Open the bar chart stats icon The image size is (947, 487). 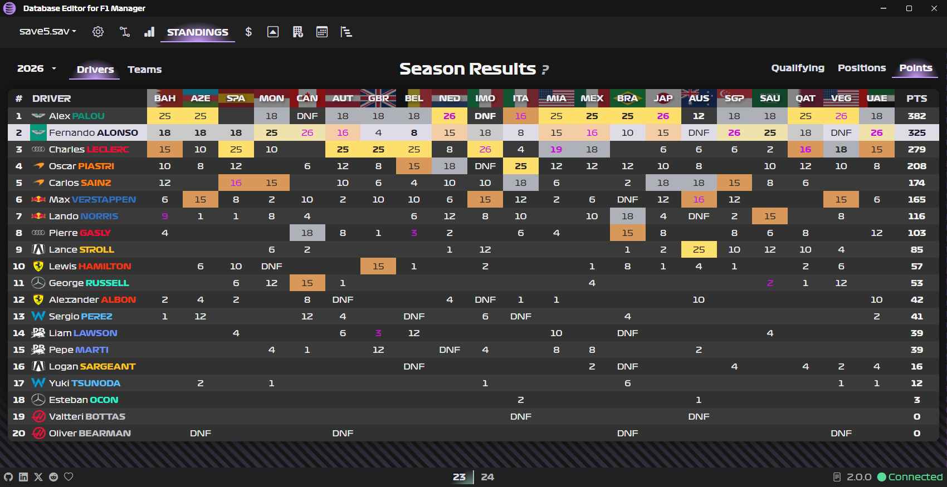point(149,32)
